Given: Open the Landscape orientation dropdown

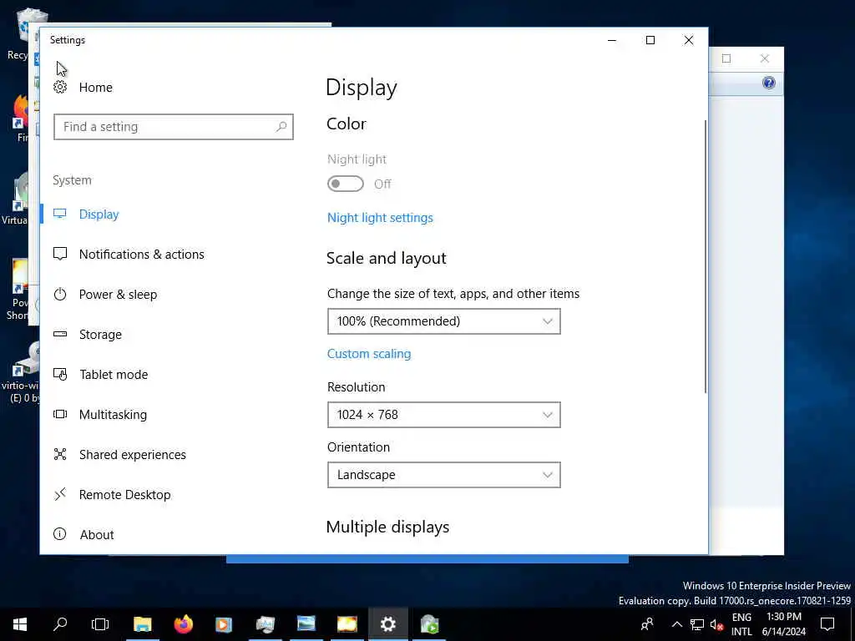Looking at the screenshot, I should tap(444, 475).
